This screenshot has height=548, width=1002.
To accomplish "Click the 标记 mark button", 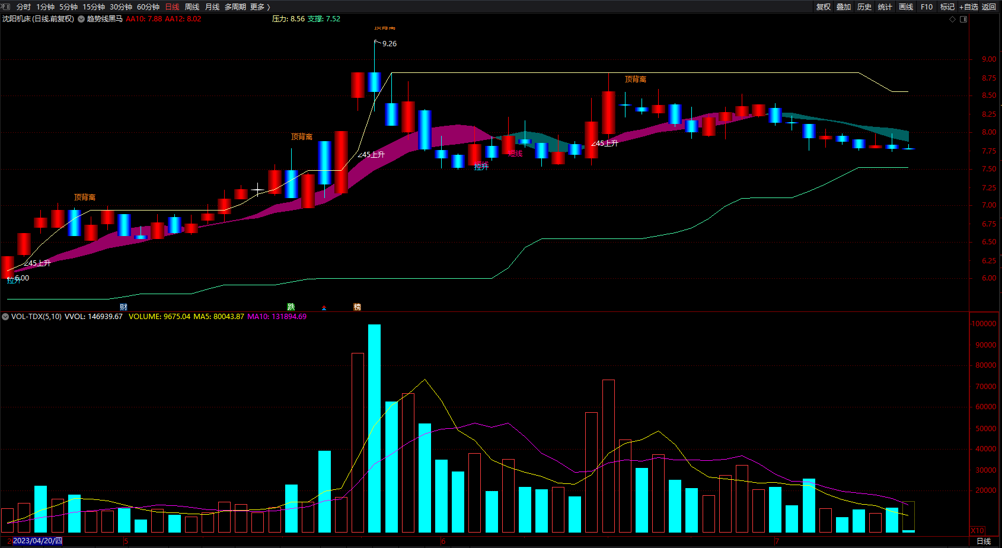I will coord(947,7).
